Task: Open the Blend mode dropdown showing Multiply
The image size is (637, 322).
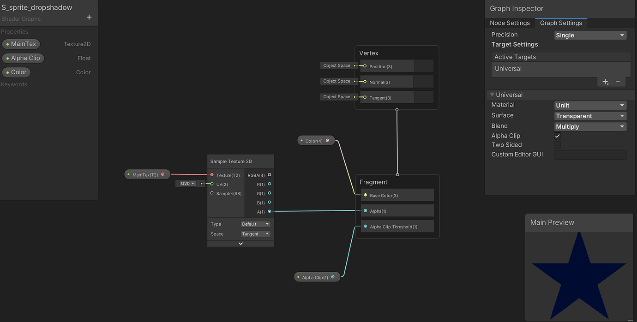Action: point(590,126)
